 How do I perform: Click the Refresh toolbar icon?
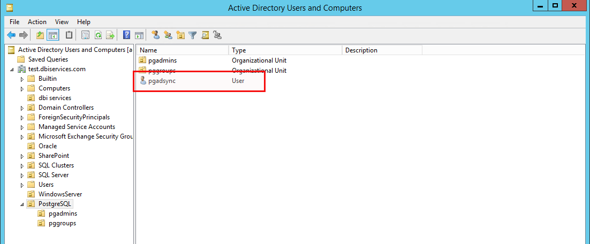pyautogui.click(x=98, y=35)
